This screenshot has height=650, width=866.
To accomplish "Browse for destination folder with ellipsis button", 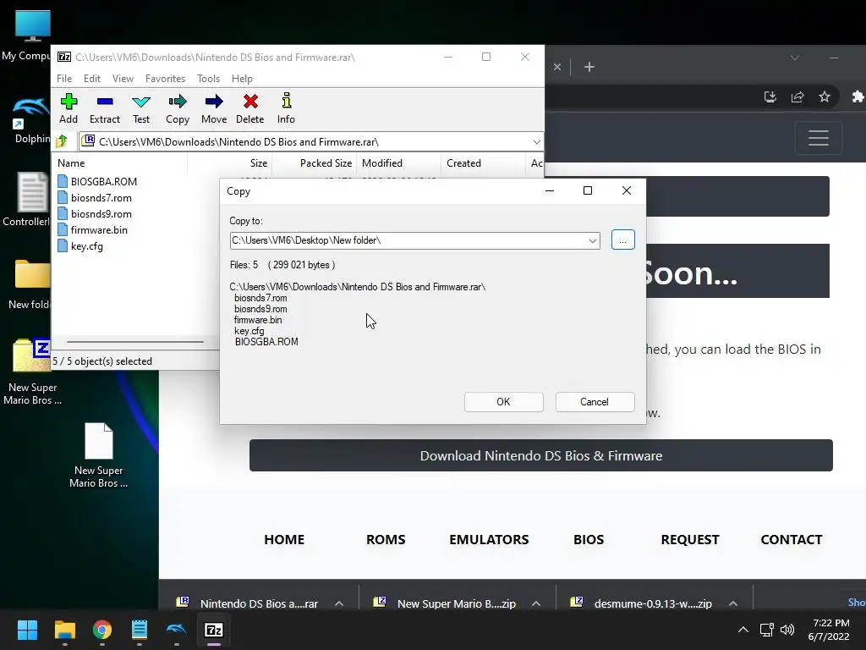I will 623,240.
